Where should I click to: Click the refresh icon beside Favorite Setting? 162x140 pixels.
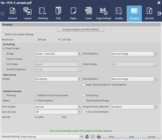(x=87, y=137)
